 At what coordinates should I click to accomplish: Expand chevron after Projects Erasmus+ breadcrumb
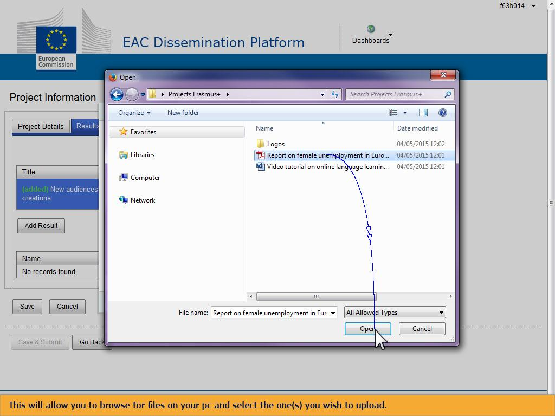click(227, 94)
